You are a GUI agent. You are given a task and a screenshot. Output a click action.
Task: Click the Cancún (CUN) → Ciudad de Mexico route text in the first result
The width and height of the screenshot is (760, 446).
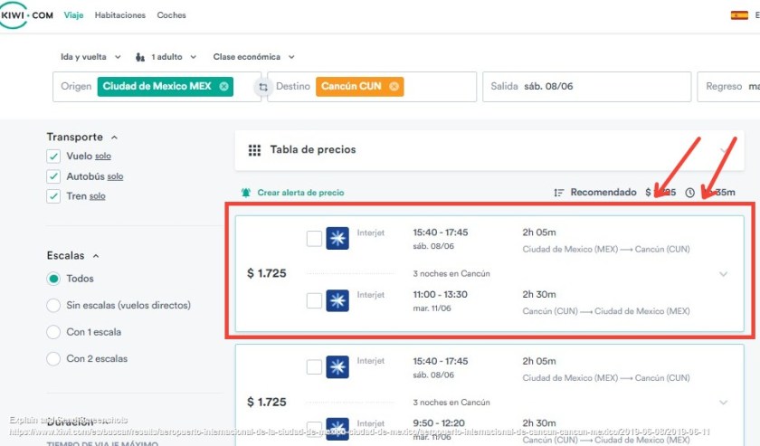[606, 311]
